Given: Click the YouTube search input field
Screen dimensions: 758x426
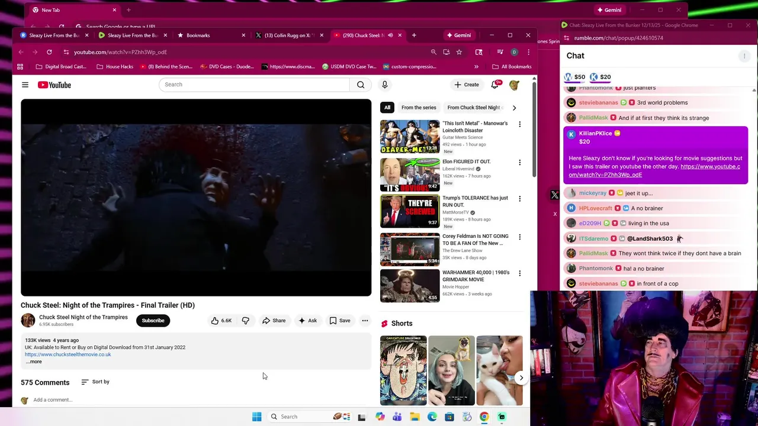Looking at the screenshot, I should point(255,85).
